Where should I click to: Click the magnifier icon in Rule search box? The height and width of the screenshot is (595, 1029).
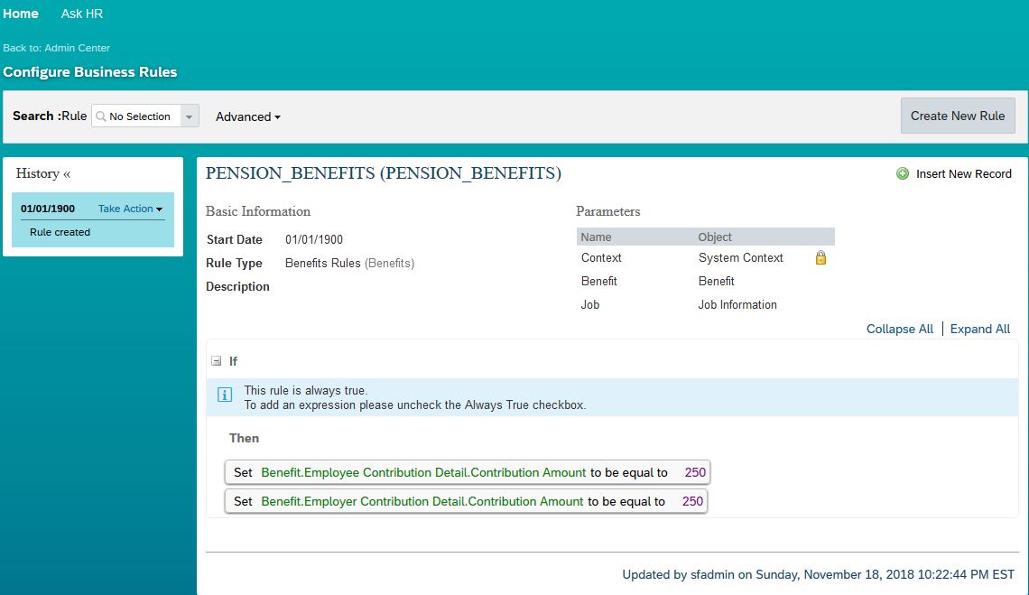click(101, 116)
